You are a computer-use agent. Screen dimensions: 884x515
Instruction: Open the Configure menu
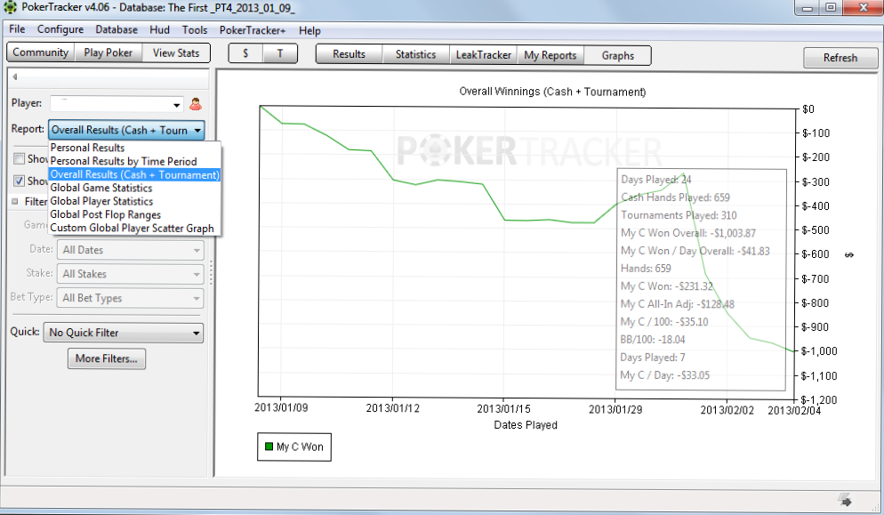click(x=60, y=29)
